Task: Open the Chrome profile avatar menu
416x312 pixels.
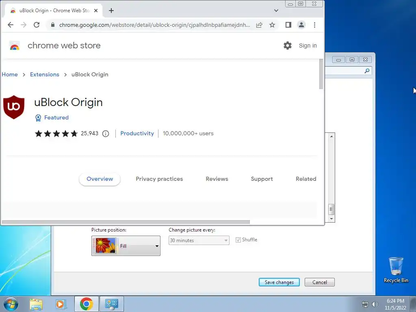Action: tap(301, 25)
